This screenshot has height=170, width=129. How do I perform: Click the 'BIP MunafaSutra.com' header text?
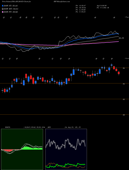coord(62,2)
